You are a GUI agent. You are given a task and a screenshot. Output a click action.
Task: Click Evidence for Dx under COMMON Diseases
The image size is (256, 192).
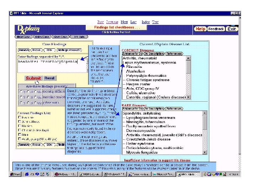(132, 54)
